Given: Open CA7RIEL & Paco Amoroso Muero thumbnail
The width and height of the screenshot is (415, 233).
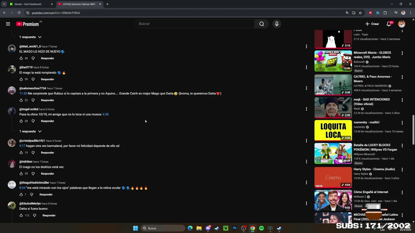Looking at the screenshot, I should point(333,85).
